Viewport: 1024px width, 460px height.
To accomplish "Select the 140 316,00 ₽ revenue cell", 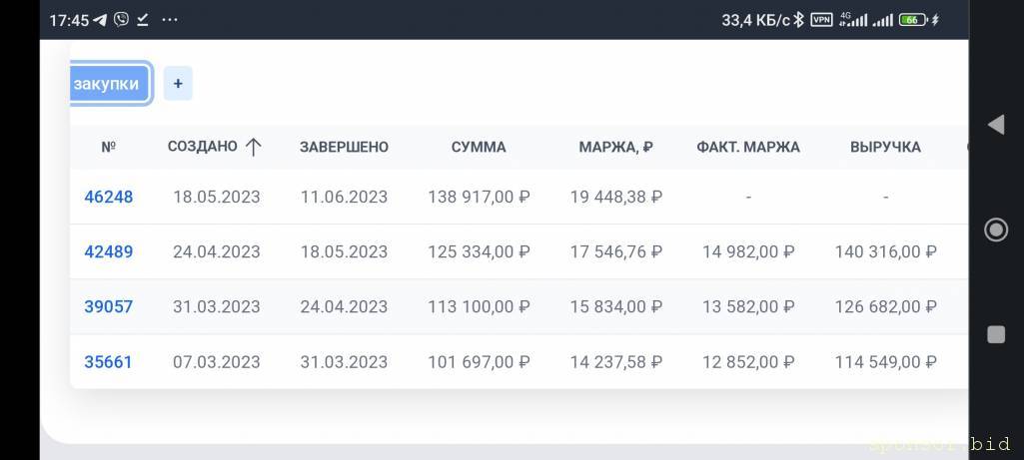I will click(x=885, y=251).
